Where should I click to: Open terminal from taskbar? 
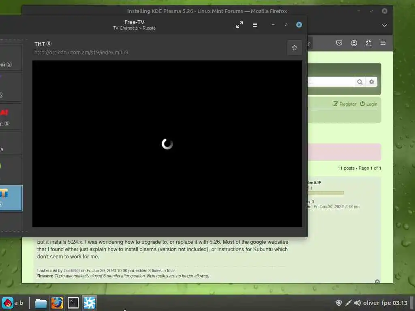[x=73, y=303]
